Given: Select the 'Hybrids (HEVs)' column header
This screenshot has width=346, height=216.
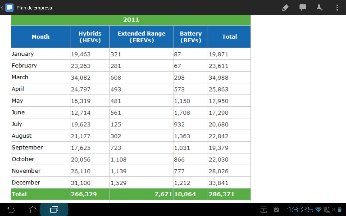Looking at the screenshot, I should [x=90, y=37].
